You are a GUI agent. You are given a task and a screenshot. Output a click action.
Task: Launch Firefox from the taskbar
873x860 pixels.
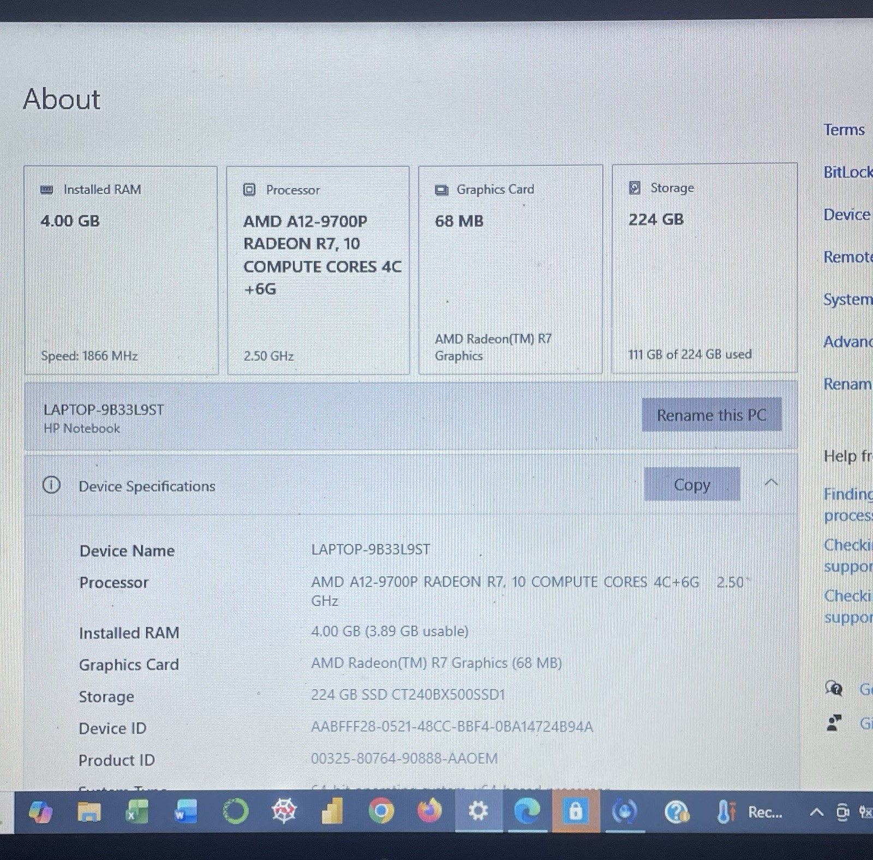coord(429,811)
